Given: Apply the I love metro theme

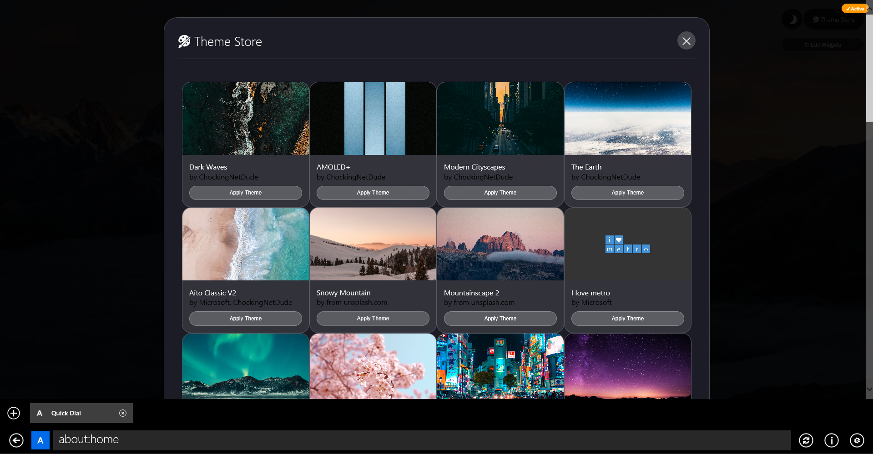Looking at the screenshot, I should click(x=627, y=319).
